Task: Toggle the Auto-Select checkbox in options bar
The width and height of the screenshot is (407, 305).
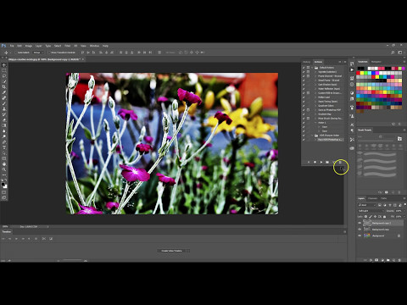Action: click(16, 53)
